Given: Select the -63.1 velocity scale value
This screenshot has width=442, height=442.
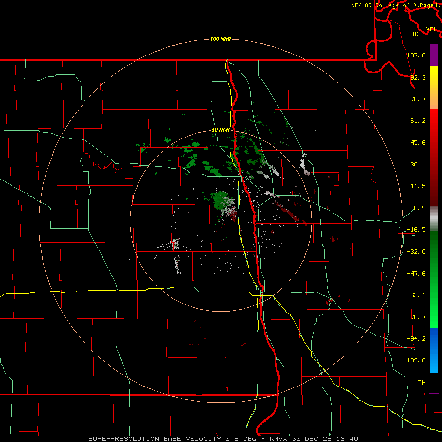Looking at the screenshot, I should pyautogui.click(x=416, y=295).
